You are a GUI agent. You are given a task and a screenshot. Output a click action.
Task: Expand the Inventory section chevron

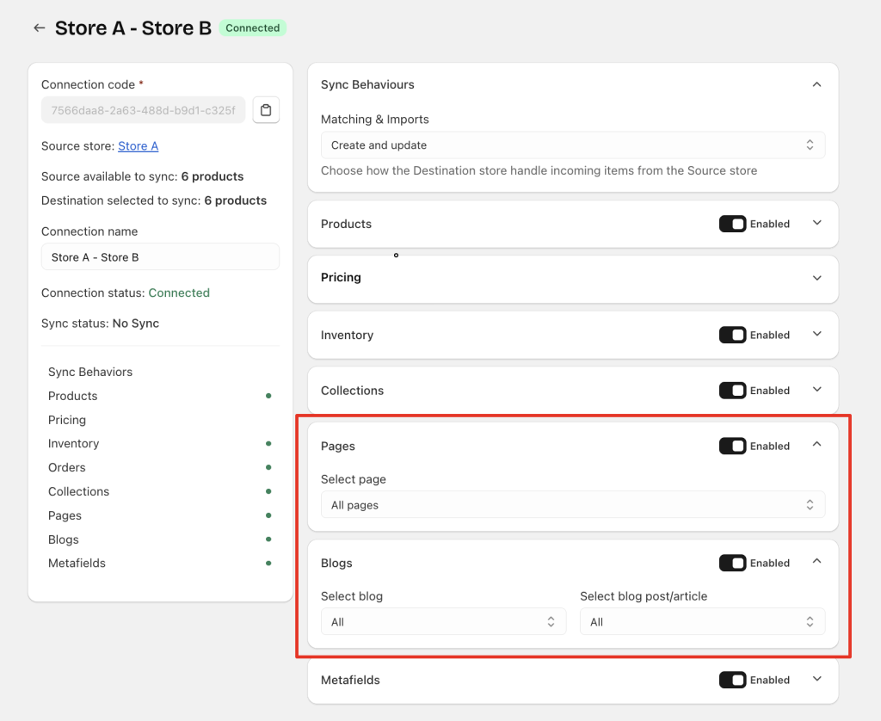(816, 334)
